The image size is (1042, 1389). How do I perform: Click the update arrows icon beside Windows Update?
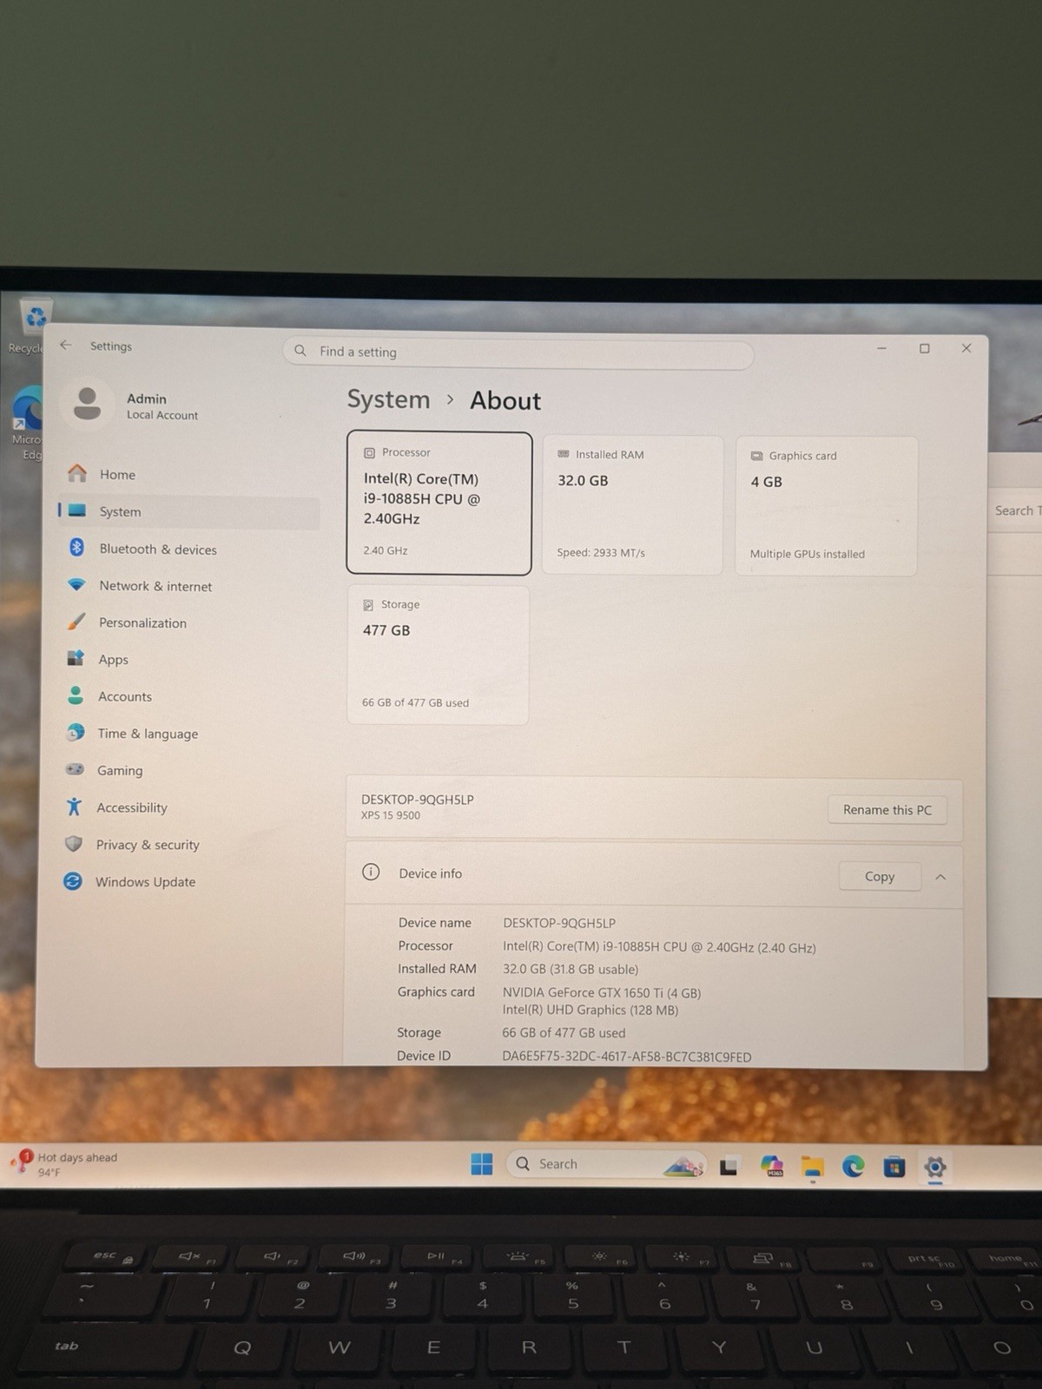73,881
